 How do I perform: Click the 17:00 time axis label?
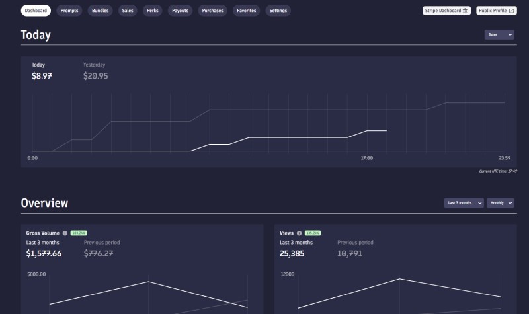pos(367,158)
